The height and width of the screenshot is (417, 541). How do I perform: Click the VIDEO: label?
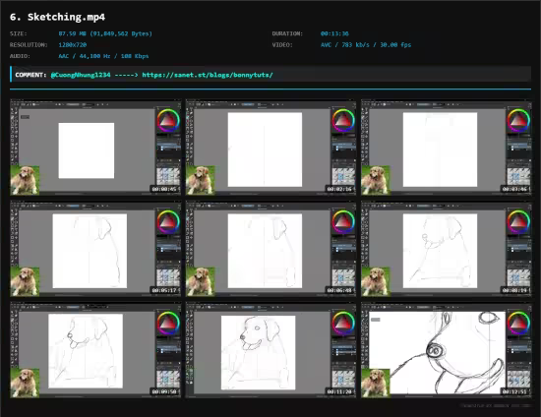(282, 45)
